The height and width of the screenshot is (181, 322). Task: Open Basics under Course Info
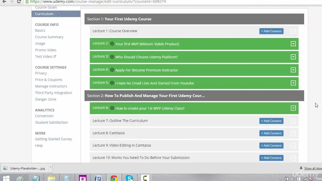coord(40,30)
